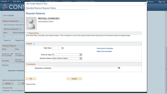The height and width of the screenshot is (94, 167).
Task: Tick the Absence Request select checkbox
Action: 4,37
